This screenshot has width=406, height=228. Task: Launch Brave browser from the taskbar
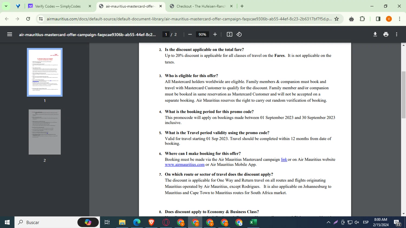(x=151, y=222)
